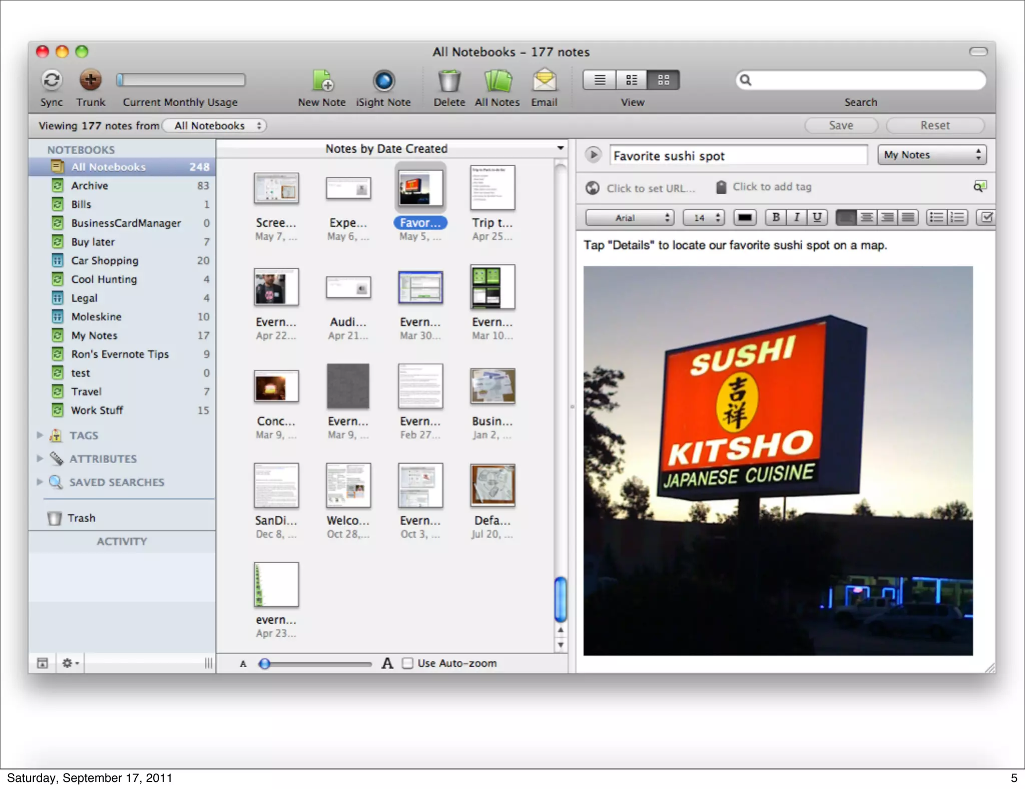The height and width of the screenshot is (789, 1025).
Task: Open the All Notebooks dropdown
Action: (215, 126)
